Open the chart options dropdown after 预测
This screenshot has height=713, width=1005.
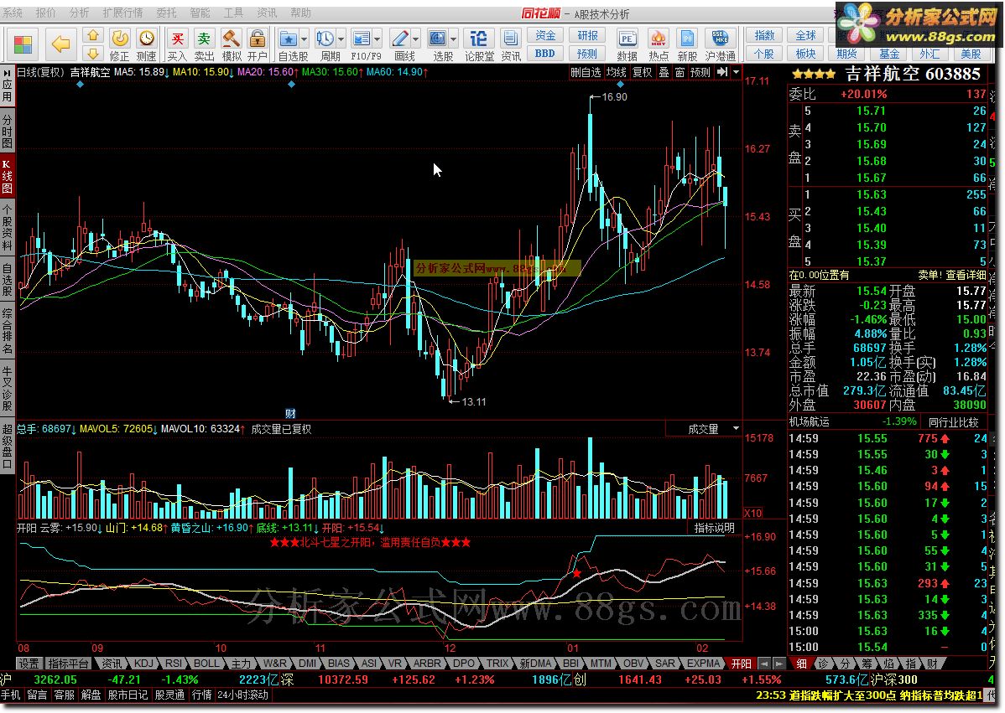737,72
